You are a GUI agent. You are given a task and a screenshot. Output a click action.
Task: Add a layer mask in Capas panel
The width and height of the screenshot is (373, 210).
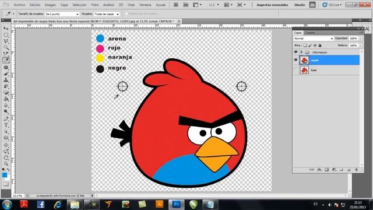[326, 170]
